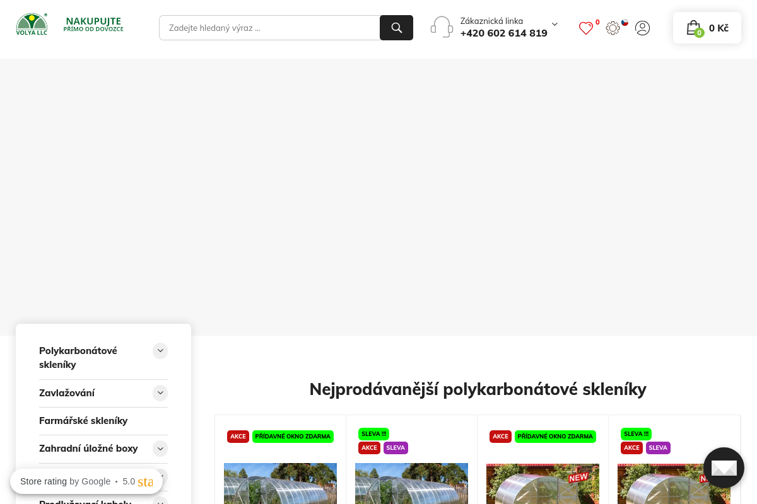Click the 'Nejprodávanější polykarbonátové skleníky' heading
Viewport: 757px width, 504px height.
tap(478, 389)
